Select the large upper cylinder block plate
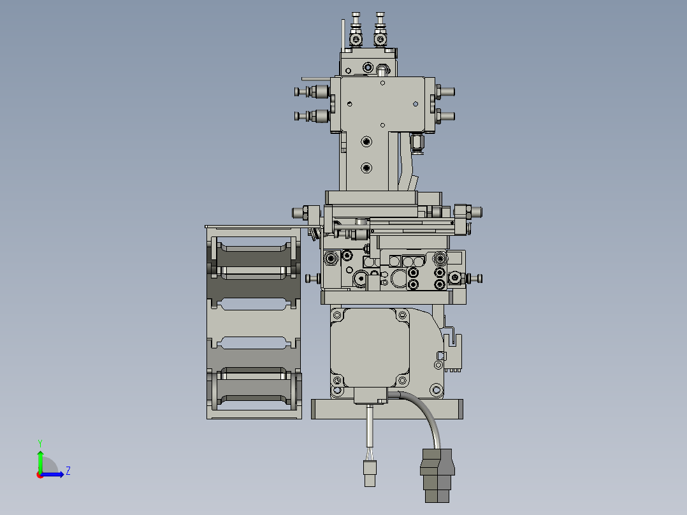The height and width of the screenshot is (515, 687). (x=382, y=105)
